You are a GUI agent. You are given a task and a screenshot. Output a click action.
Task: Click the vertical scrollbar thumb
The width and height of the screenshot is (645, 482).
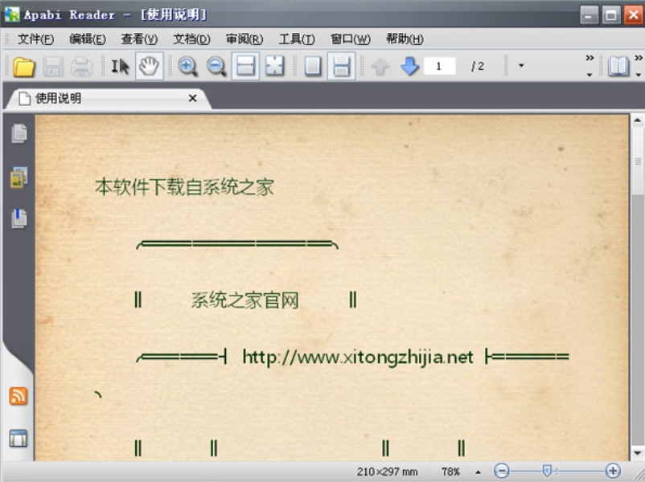(x=638, y=161)
